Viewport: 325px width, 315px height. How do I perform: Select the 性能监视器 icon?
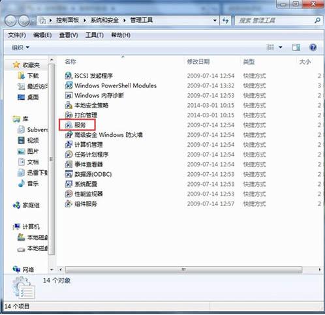coord(69,194)
